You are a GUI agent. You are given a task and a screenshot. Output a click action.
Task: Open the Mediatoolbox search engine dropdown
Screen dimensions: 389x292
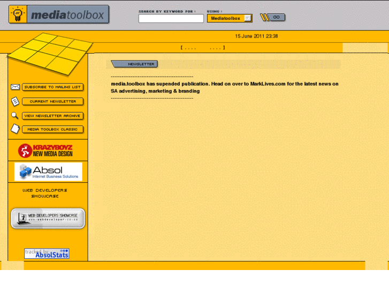(230, 18)
